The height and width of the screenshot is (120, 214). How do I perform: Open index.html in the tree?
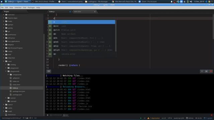pyautogui.click(x=16, y=85)
